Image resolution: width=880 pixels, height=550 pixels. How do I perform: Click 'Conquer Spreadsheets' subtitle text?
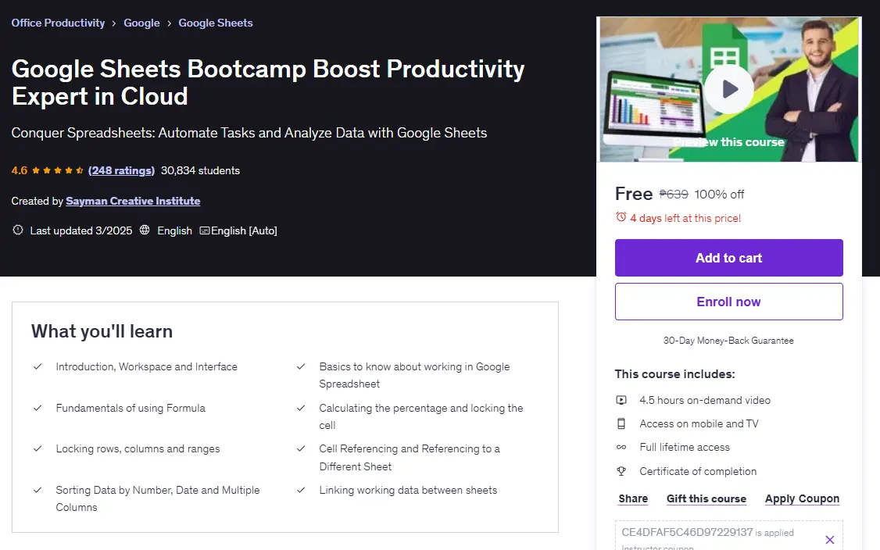[249, 133]
